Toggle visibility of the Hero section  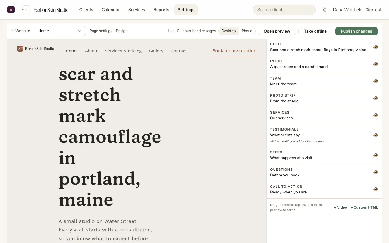[x=376, y=47]
